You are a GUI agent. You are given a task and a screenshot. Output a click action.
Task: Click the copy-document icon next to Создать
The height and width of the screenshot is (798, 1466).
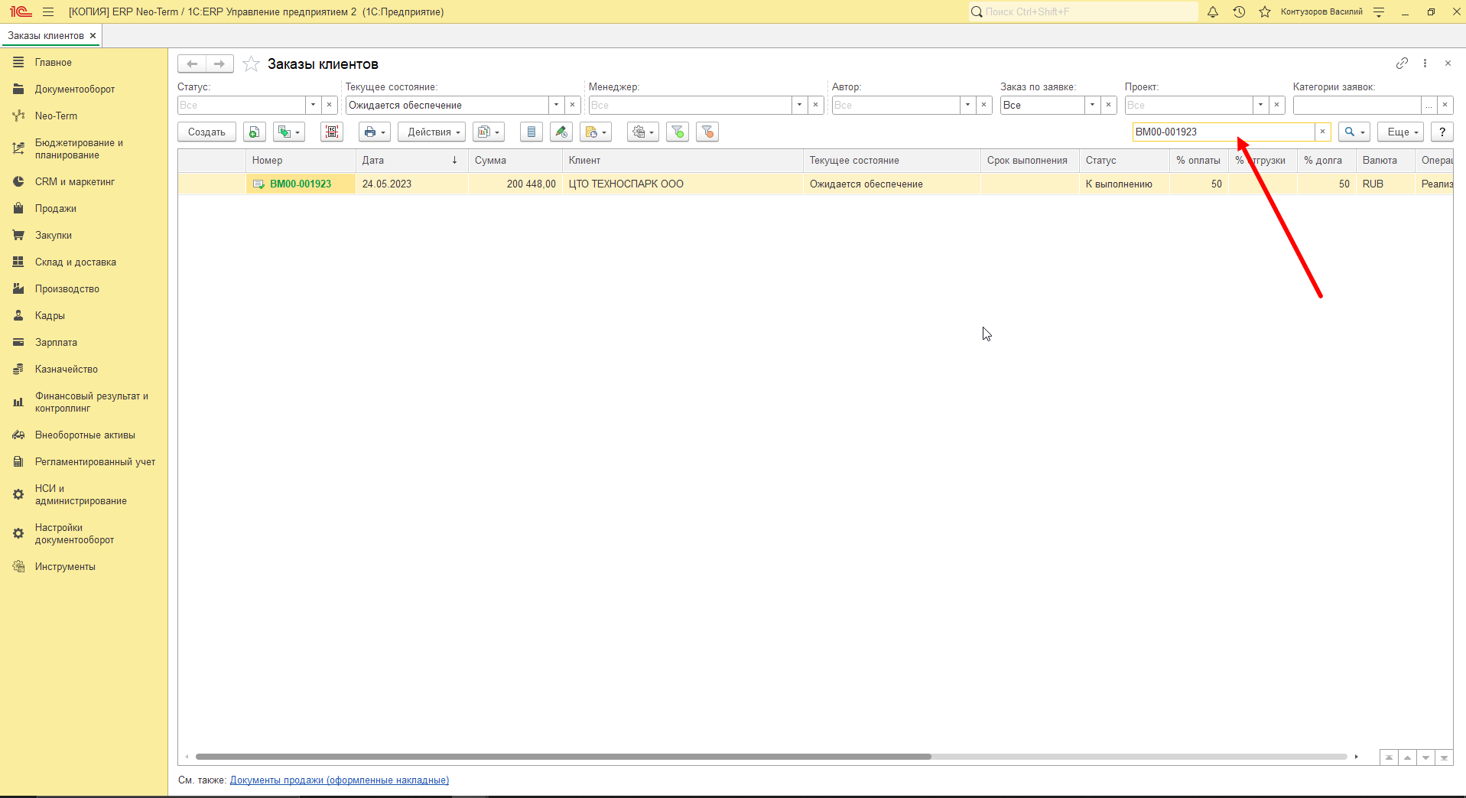click(255, 132)
